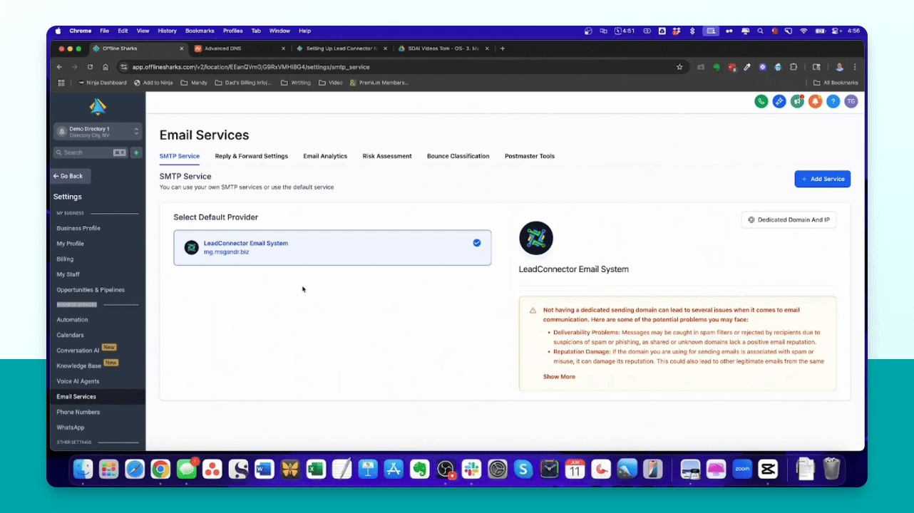Click the Chrome home icon
Screen dimensions: 914x513
click(106, 67)
